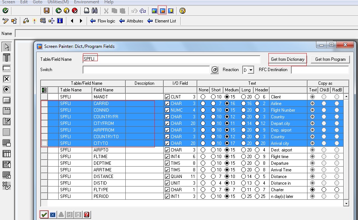Select None text option for FLTIME row
The width and height of the screenshot is (358, 220).
[x=203, y=157]
